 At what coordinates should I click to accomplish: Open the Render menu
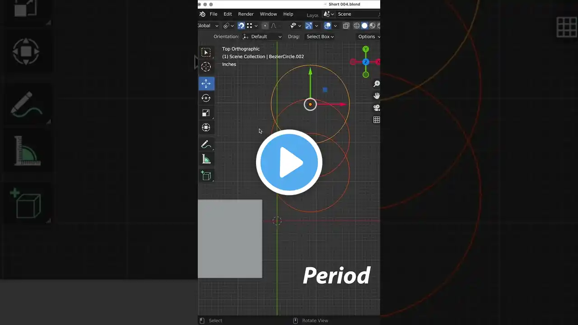[x=246, y=14]
